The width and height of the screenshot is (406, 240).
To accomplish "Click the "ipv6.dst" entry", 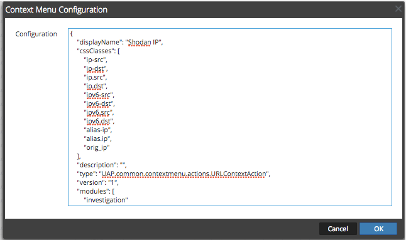I will click(99, 122).
